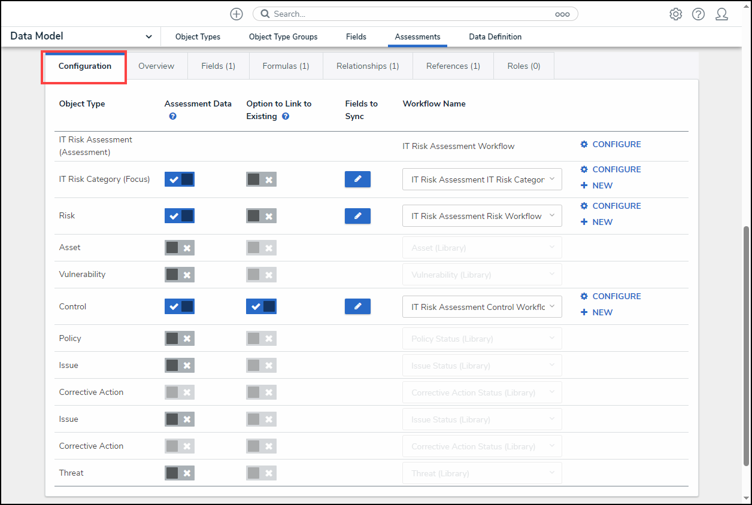The image size is (752, 505).
Task: Open the user profile icon
Action: [721, 14]
